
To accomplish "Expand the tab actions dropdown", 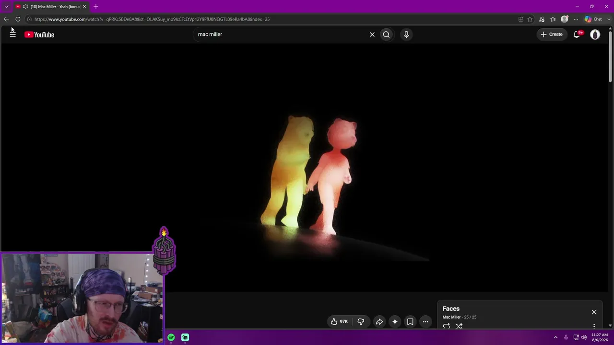I will (6, 7).
